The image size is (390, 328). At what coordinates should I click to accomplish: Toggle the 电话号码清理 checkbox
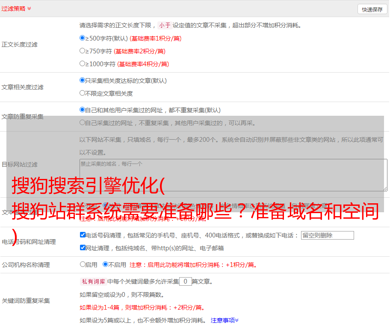pos(83,235)
